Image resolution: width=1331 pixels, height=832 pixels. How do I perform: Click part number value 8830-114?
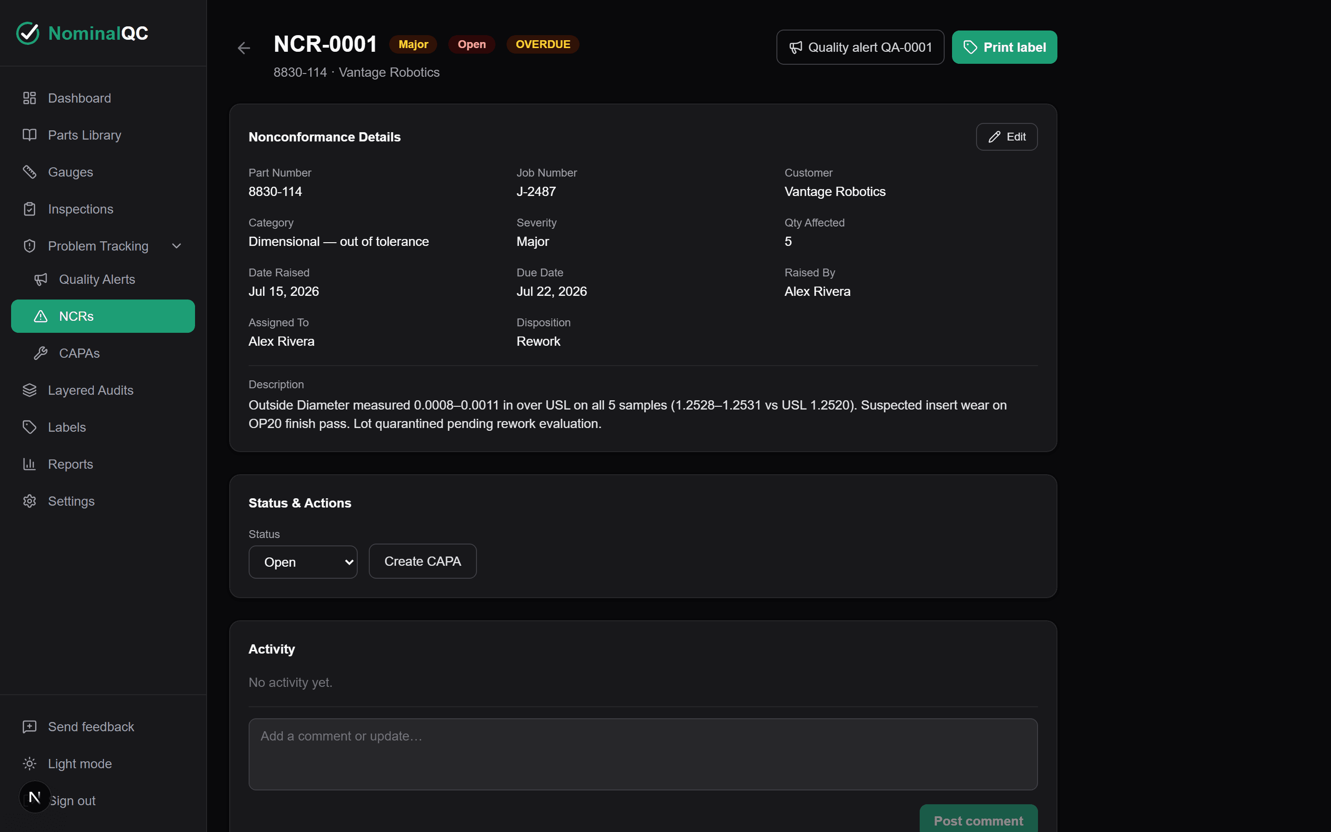275,191
